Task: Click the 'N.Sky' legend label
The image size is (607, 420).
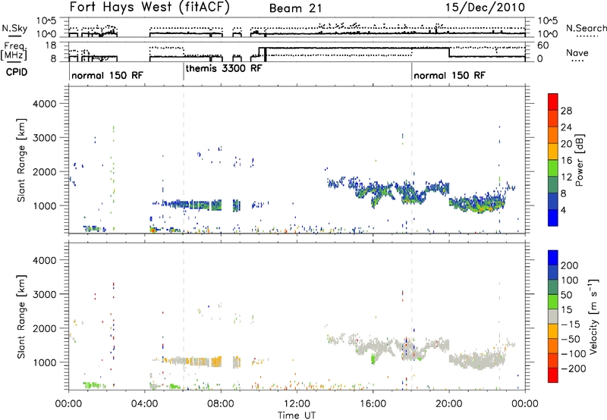Action: pyautogui.click(x=14, y=28)
